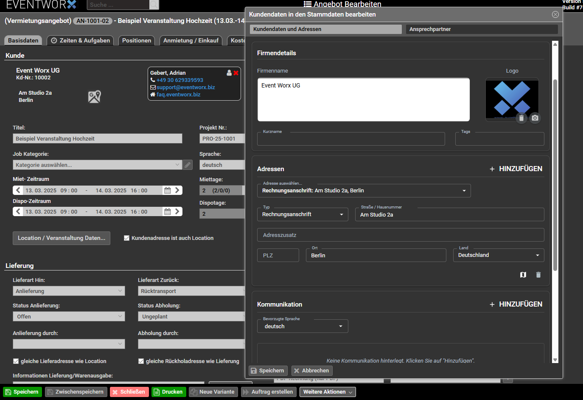
Task: Open the calendar for Miet-Zeitraum
Action: [x=168, y=190]
